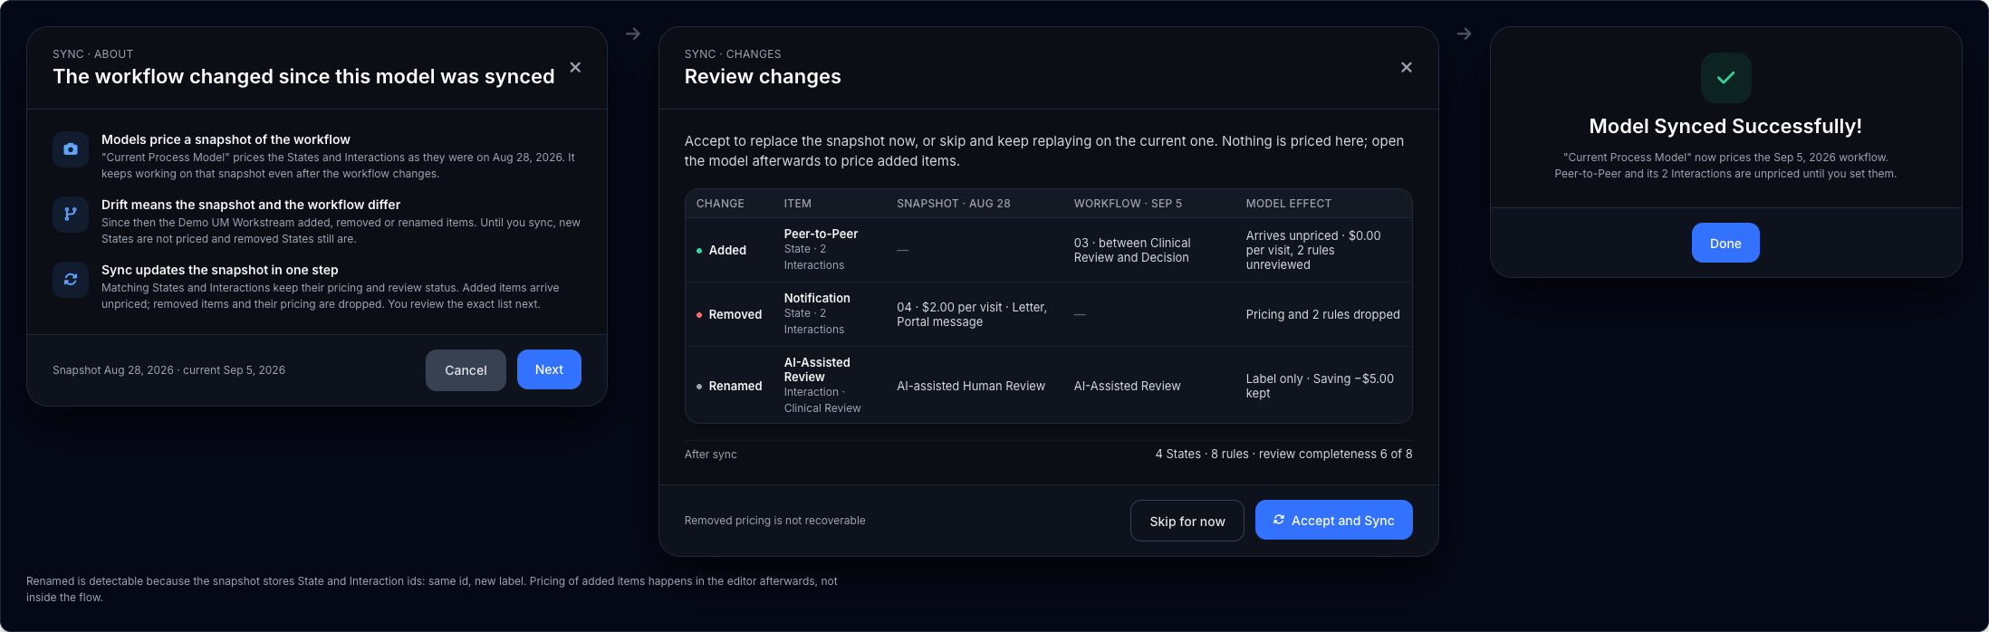The width and height of the screenshot is (1989, 632).
Task: Click the SNAPSHOT · AUG 28 column header
Action: point(954,204)
